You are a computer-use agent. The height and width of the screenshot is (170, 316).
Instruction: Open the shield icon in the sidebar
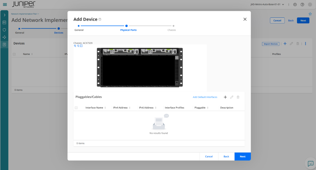(4, 30)
